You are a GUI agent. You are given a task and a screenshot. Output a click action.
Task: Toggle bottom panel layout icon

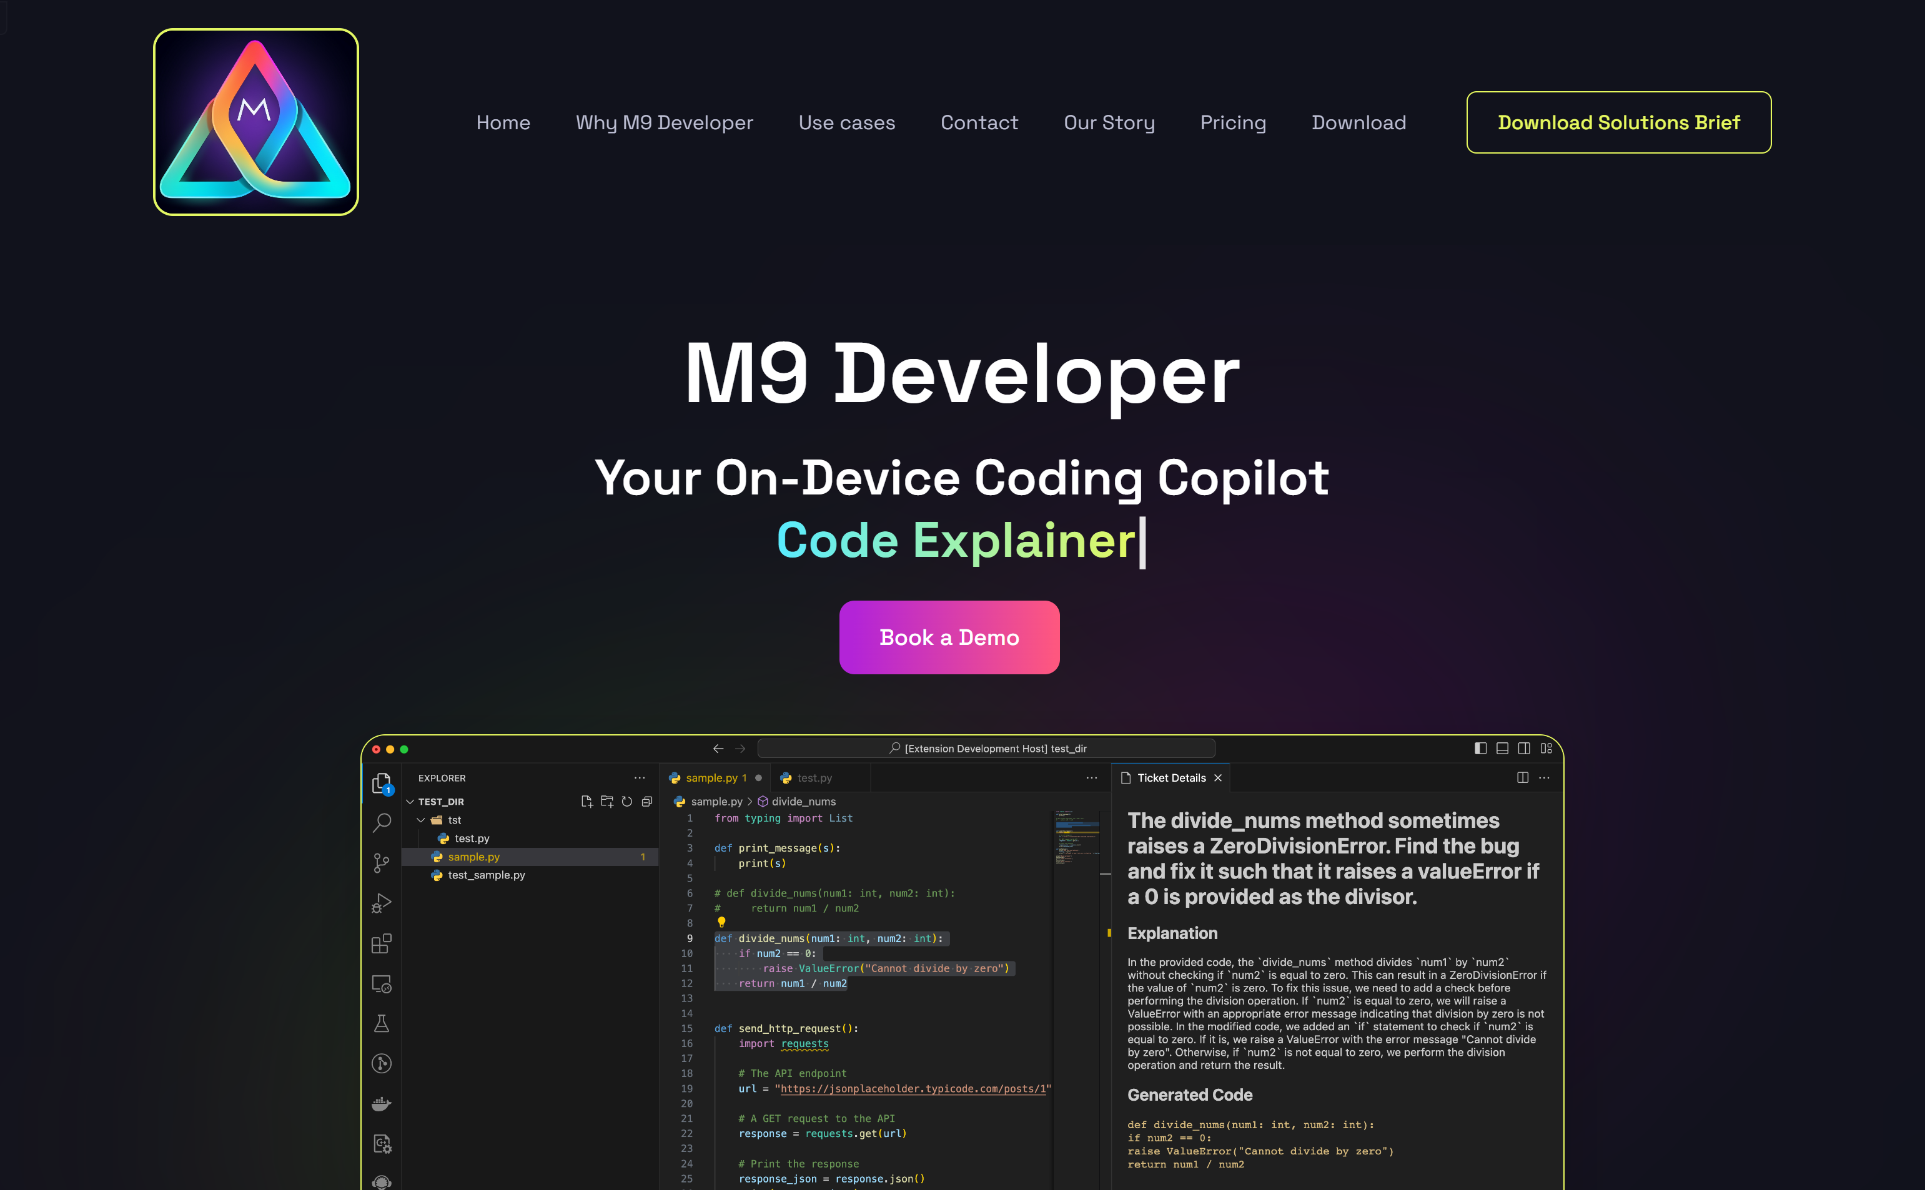tap(1502, 749)
